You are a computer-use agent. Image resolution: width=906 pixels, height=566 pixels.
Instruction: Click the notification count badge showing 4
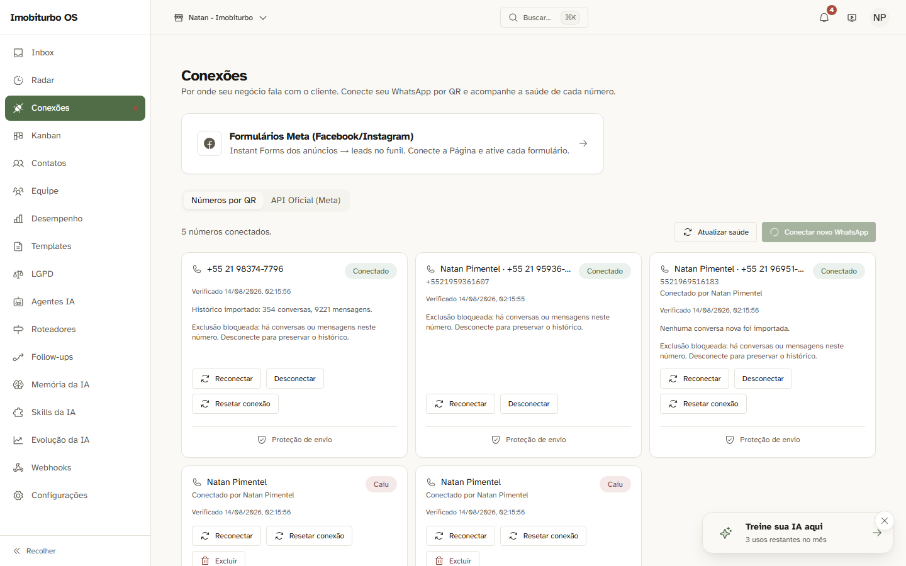(832, 10)
